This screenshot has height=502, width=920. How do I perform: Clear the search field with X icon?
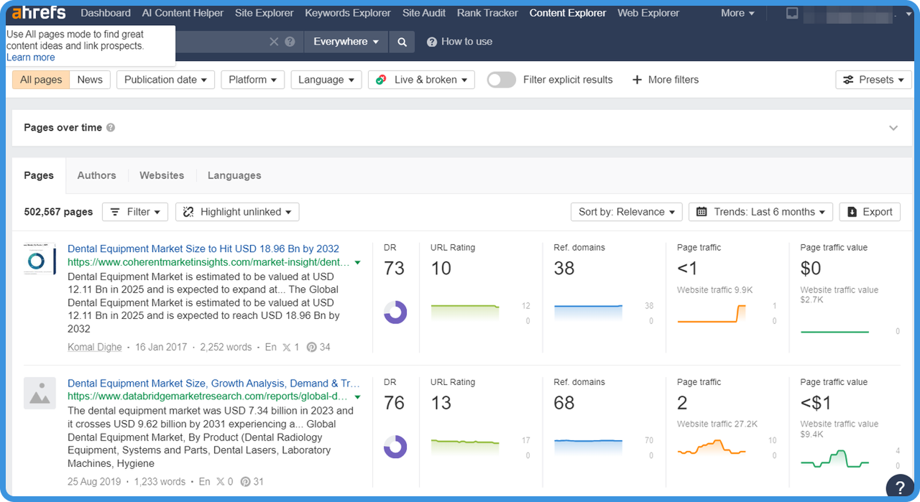click(x=274, y=42)
